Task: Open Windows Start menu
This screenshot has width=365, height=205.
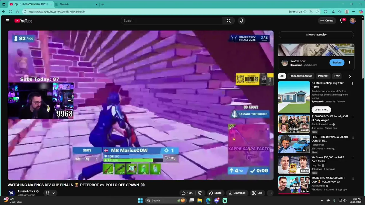Action: 140,200
